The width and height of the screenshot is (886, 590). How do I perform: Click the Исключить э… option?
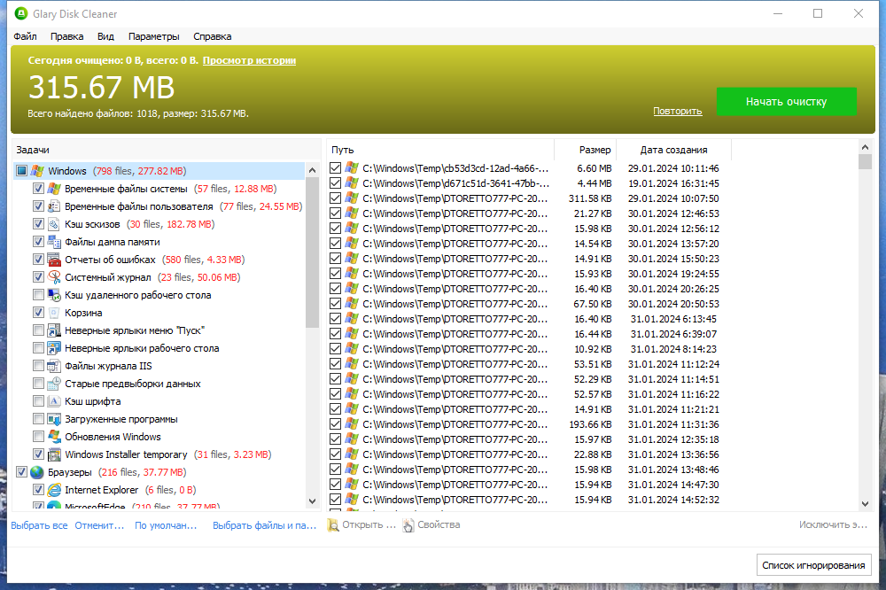(x=833, y=525)
